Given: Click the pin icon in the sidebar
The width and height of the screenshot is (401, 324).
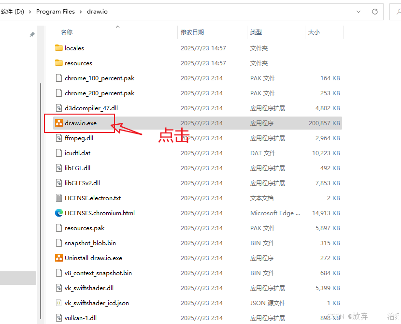Looking at the screenshot, I should pos(32,34).
